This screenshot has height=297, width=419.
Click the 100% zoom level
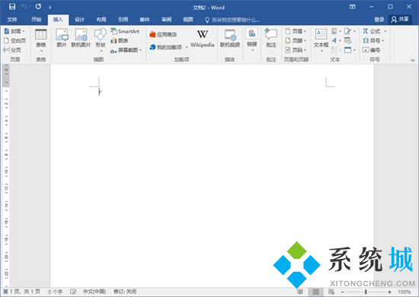(x=404, y=292)
